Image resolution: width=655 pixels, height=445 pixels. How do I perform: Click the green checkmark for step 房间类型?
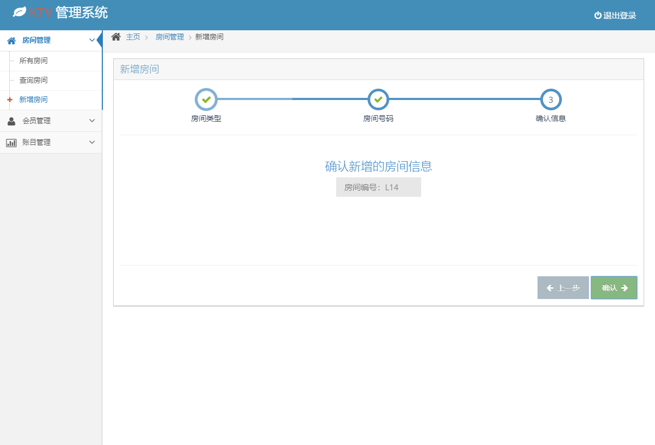[206, 99]
